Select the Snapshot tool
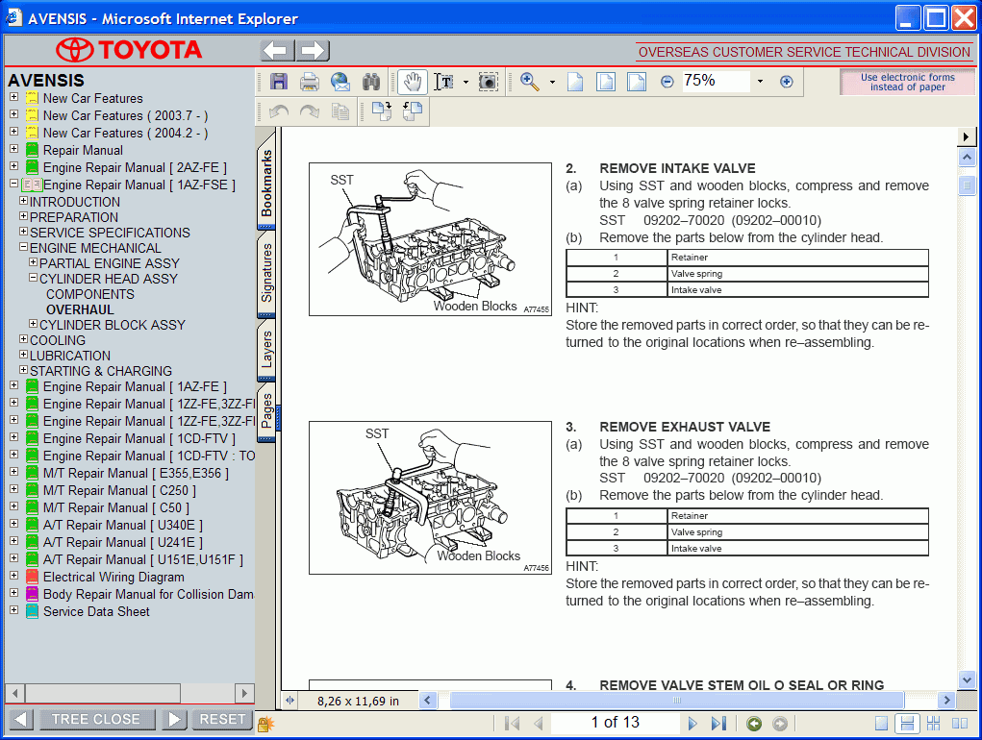This screenshot has width=982, height=740. pos(488,82)
